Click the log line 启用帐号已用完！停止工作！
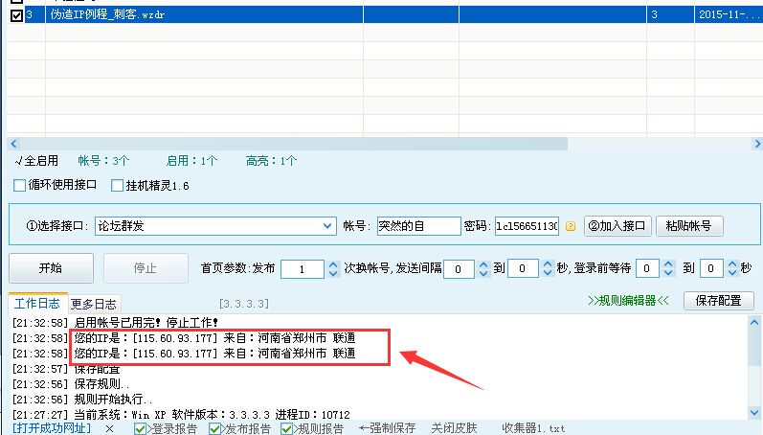This screenshot has width=763, height=435. [115, 323]
